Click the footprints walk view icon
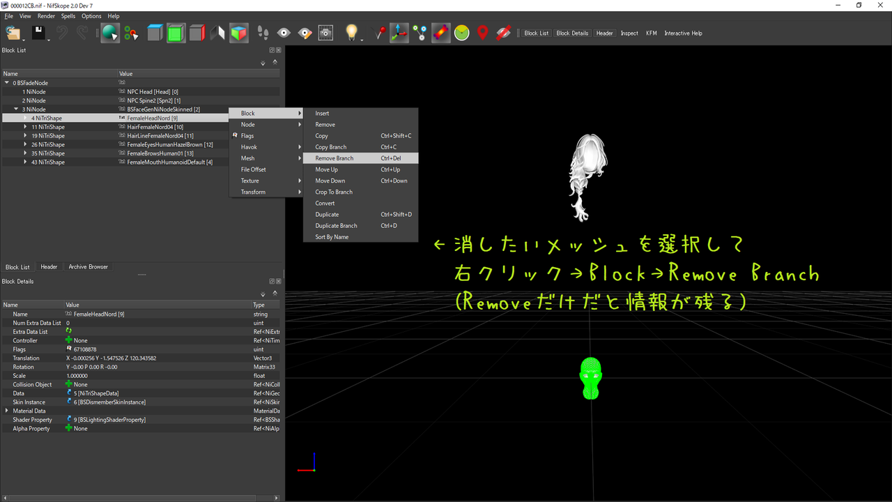 tap(263, 33)
